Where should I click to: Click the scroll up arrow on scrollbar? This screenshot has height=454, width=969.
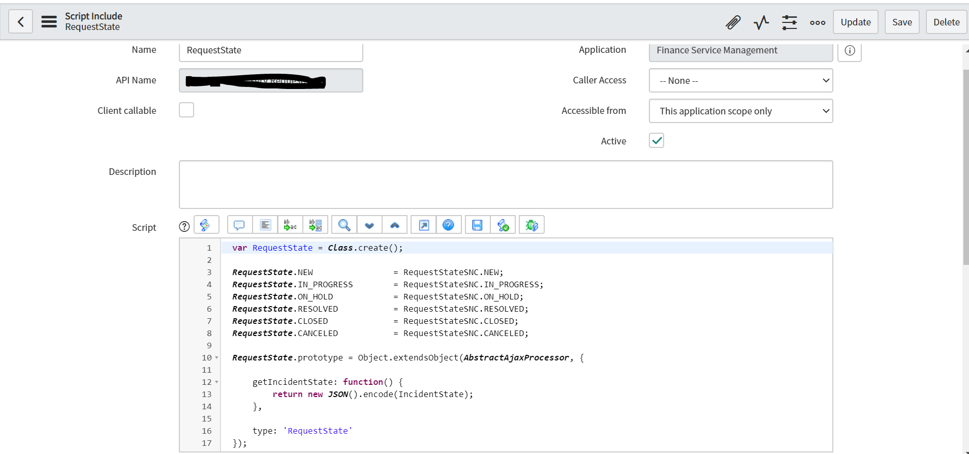point(966,50)
